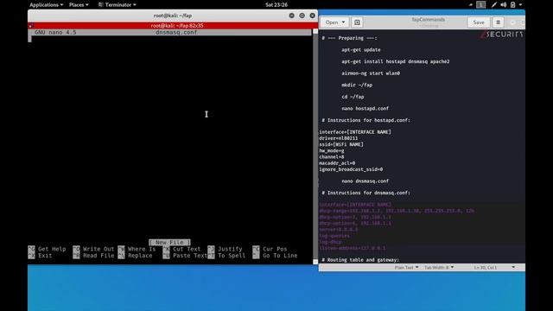
Task: Click 'nano dnsmasq.conf' line in editor
Action: [365, 181]
